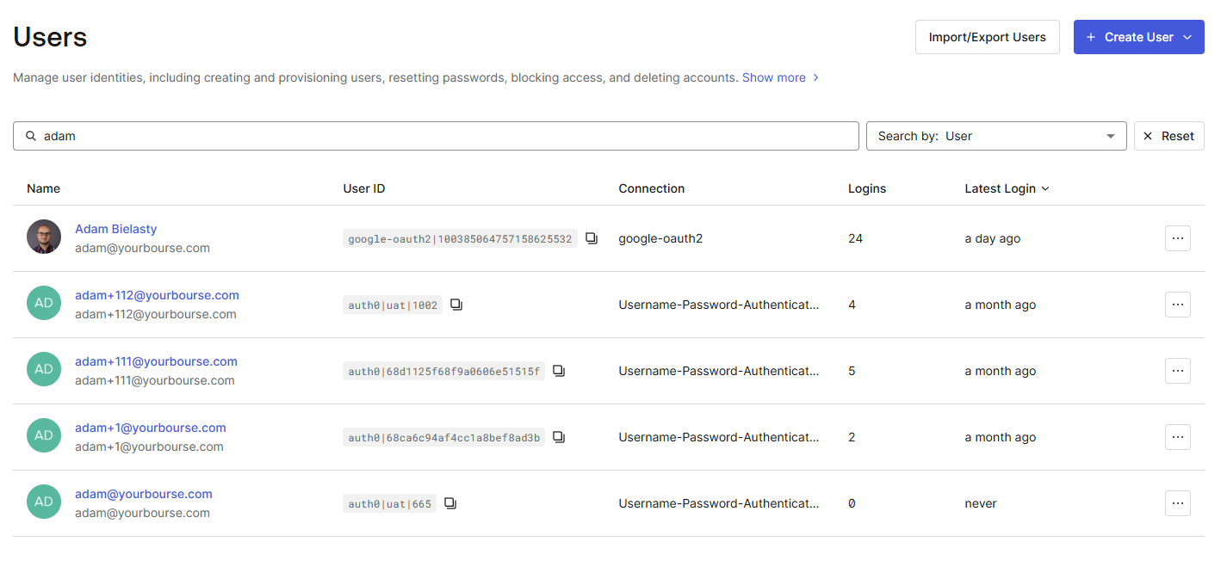Copy user ID ending in 8ad3b
Image resolution: width=1227 pixels, height=573 pixels.
point(559,437)
